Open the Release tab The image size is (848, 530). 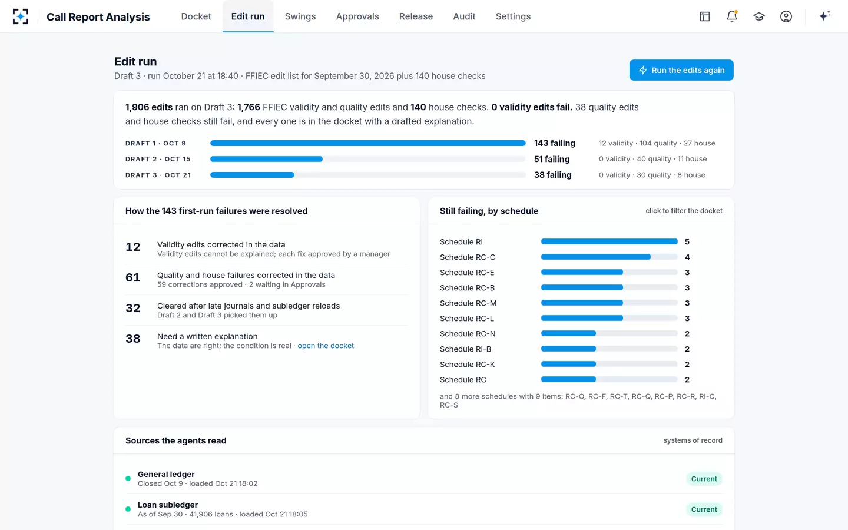point(416,16)
